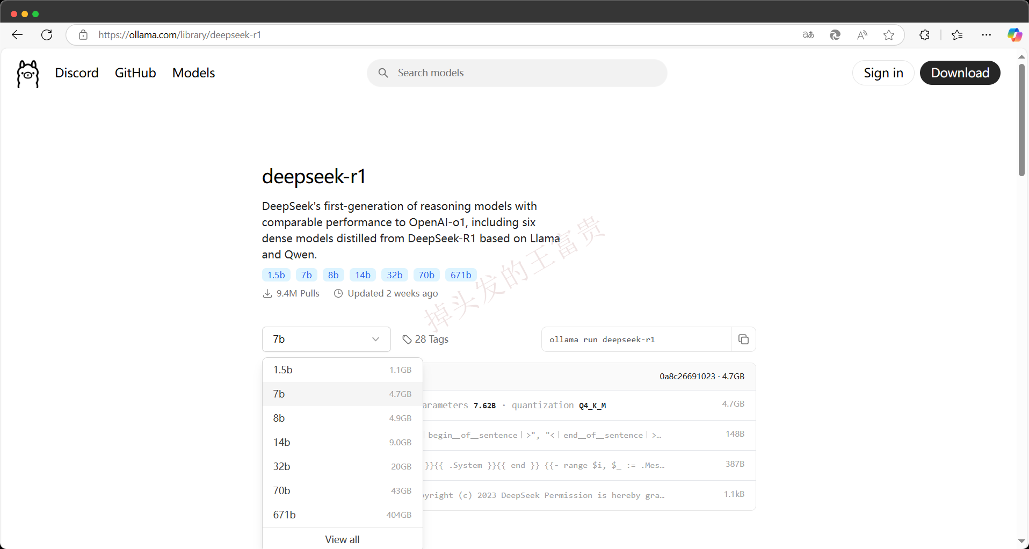Click the macOS green maximize button

(35, 14)
